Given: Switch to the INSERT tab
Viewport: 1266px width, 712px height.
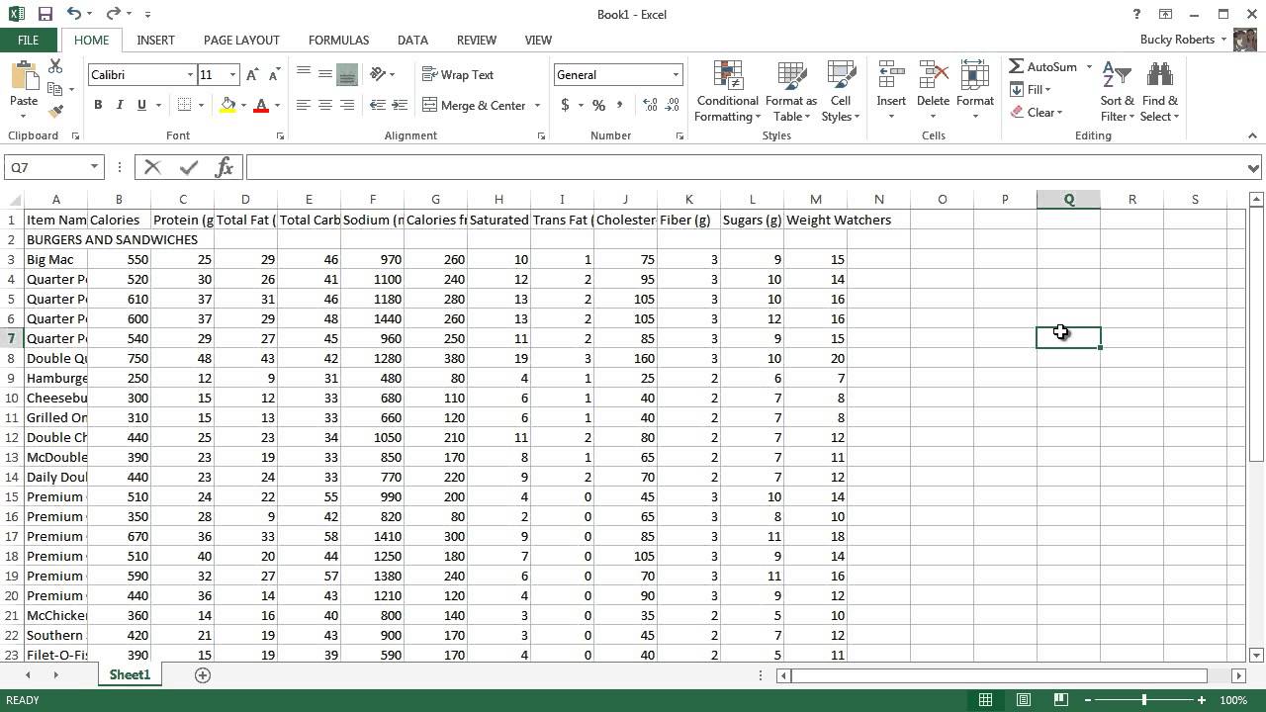Looking at the screenshot, I should 155,41.
